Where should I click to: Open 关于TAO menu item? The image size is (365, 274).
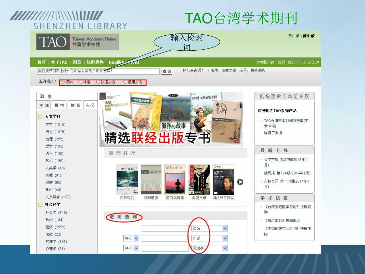click(59, 62)
